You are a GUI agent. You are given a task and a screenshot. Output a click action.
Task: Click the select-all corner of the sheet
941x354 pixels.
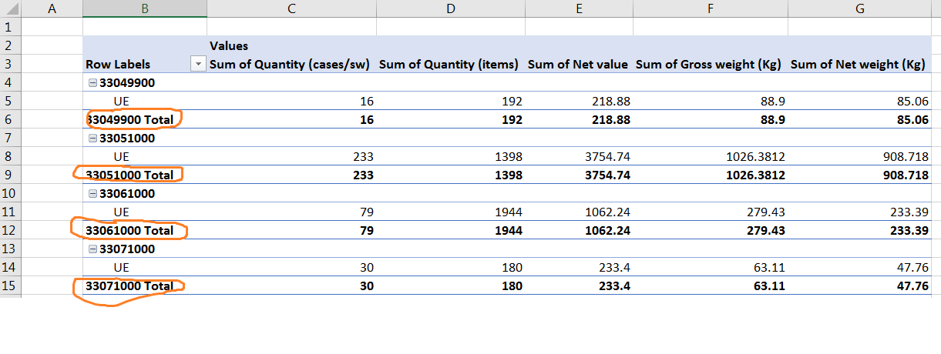coord(11,9)
